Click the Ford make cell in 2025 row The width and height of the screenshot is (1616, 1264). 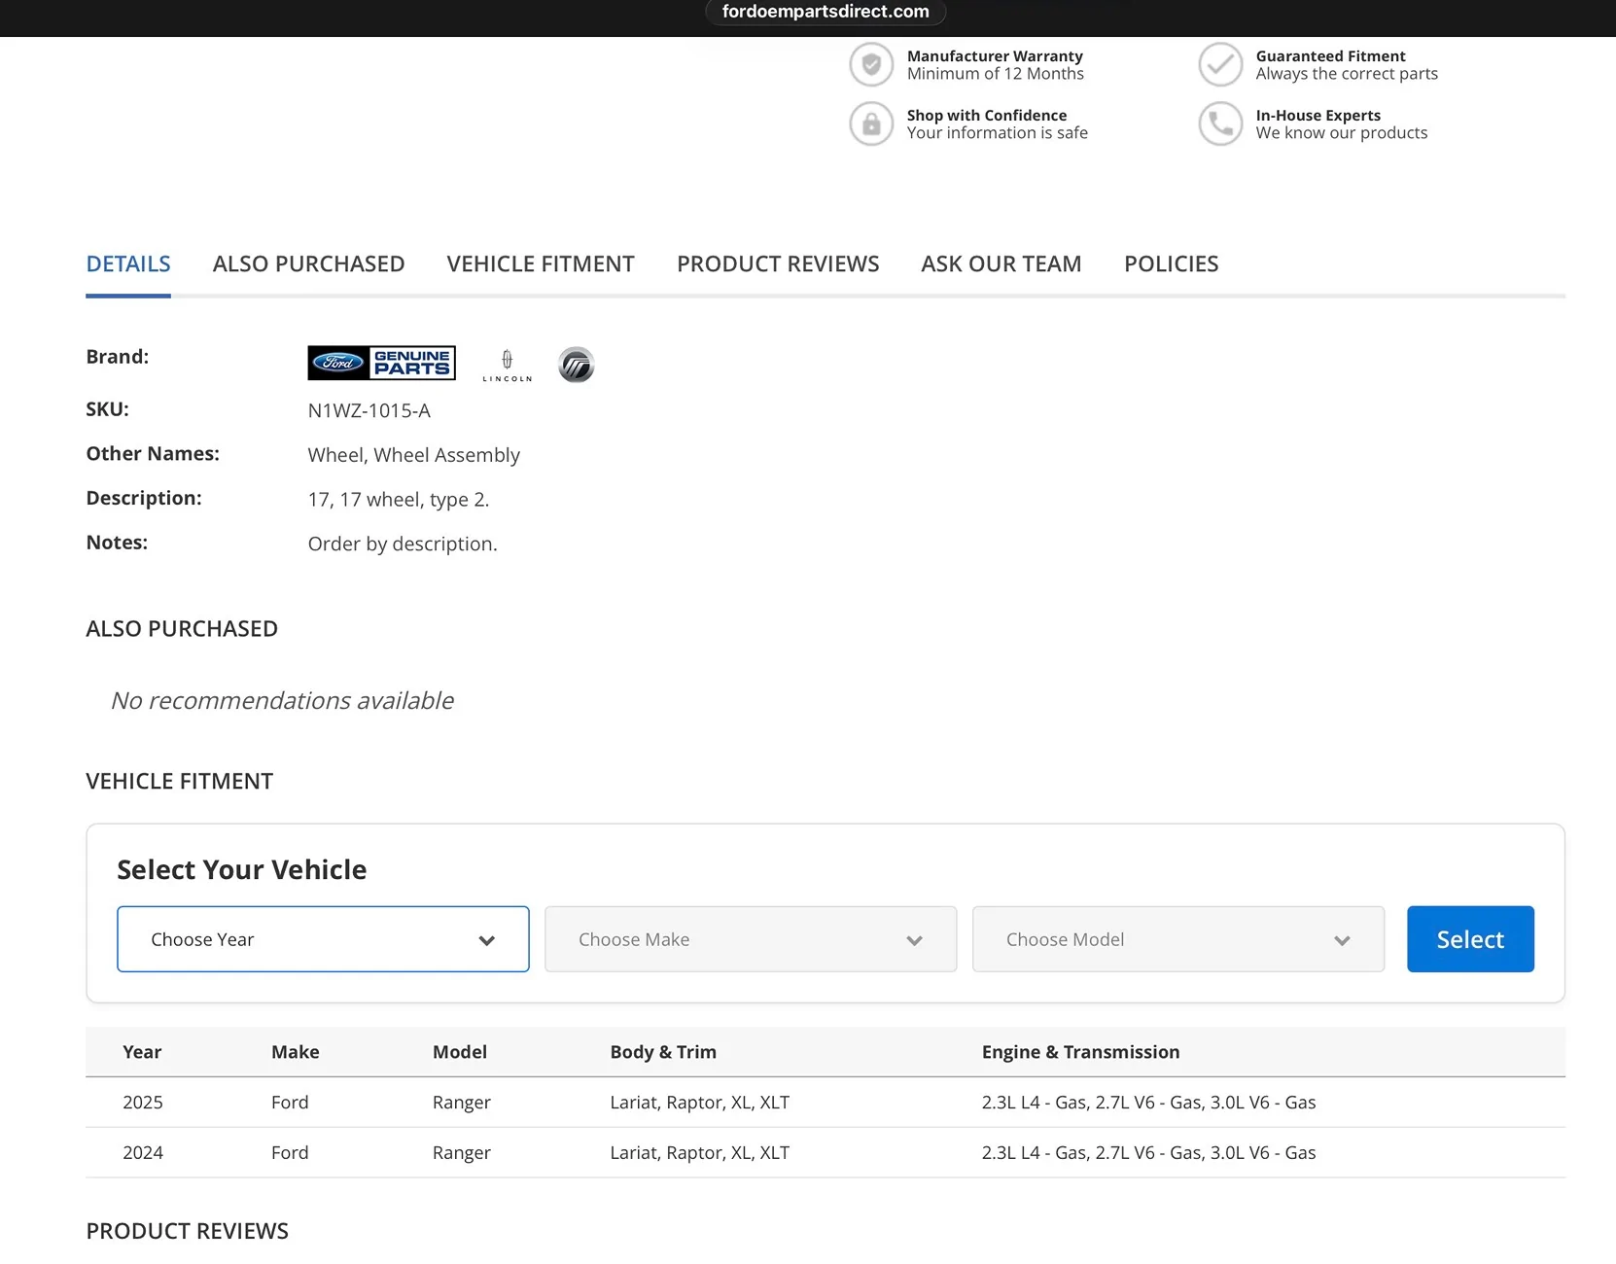[x=290, y=1102]
